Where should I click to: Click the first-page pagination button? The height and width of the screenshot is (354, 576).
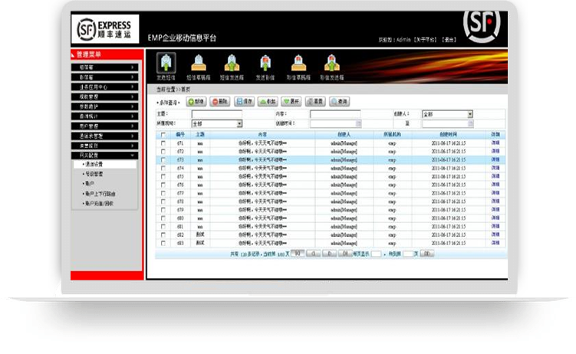pyautogui.click(x=298, y=254)
